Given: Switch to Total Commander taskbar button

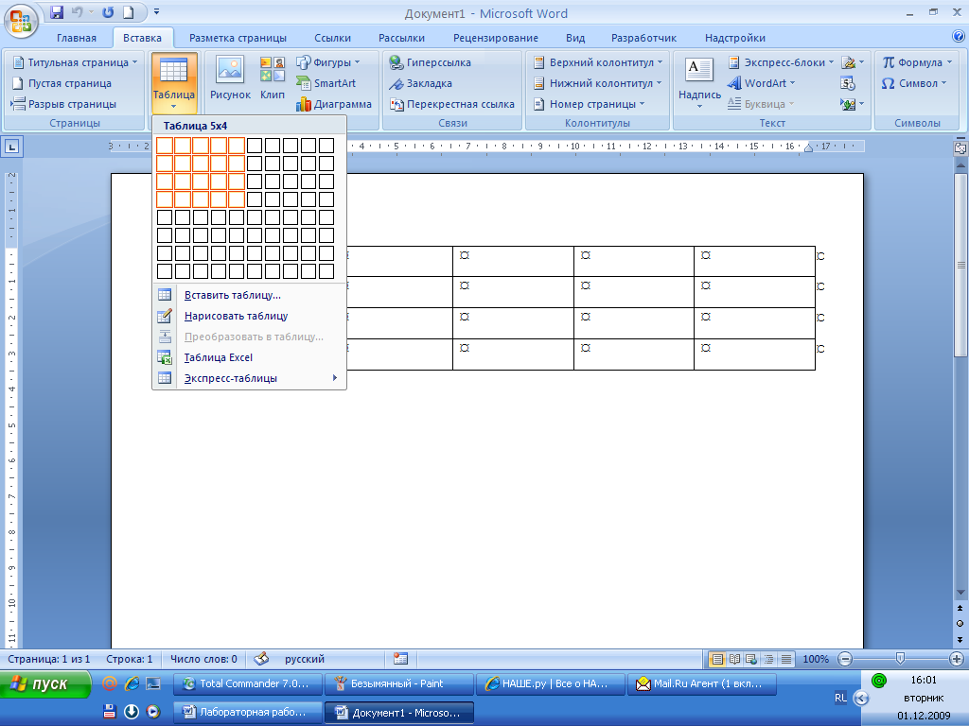Looking at the screenshot, I should coord(247,684).
